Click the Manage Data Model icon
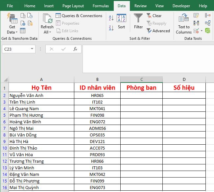This screenshot has height=192, width=214. coord(208,31)
